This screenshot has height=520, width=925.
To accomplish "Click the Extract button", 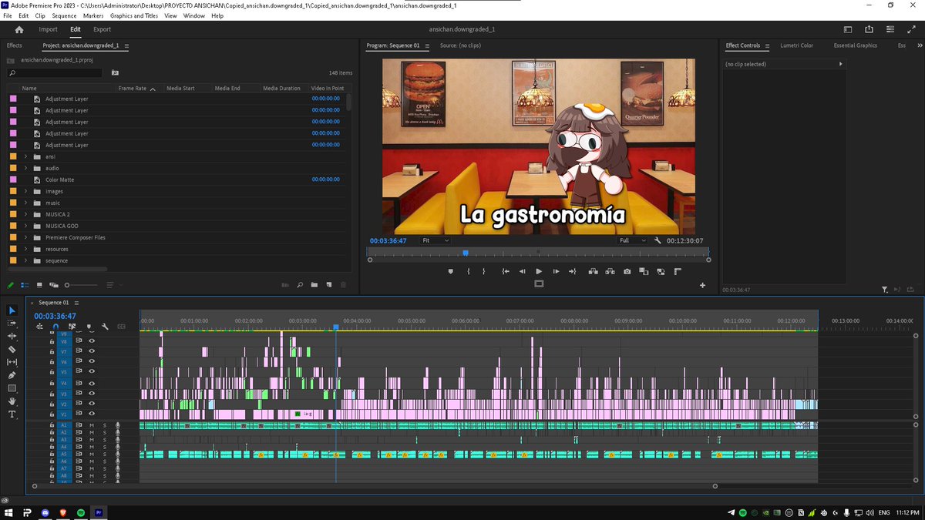I will 610,271.
